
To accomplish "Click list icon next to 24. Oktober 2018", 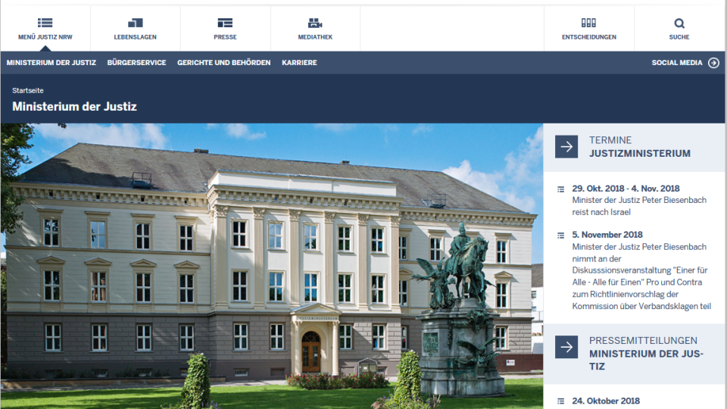I will point(561,401).
